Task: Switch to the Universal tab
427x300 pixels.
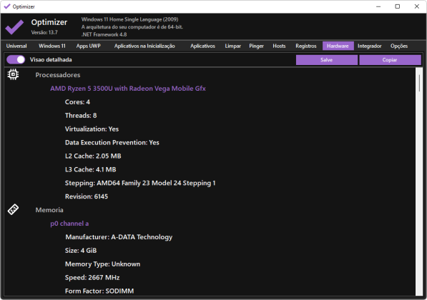Action: 16,46
